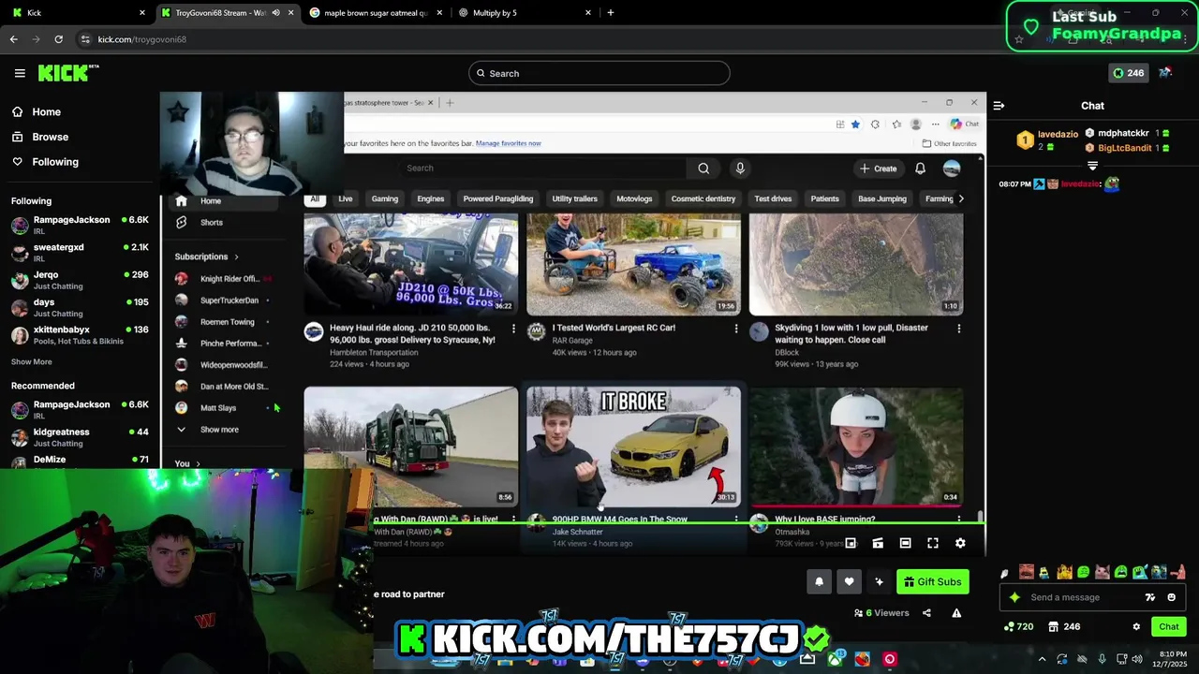
Task: Open options for Heavy Haul ride along video
Action: coord(513,329)
